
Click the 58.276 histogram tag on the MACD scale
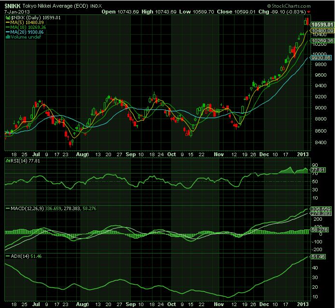(x=320, y=230)
